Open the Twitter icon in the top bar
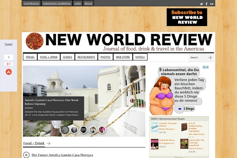This screenshot has height=158, width=237. 201,4
